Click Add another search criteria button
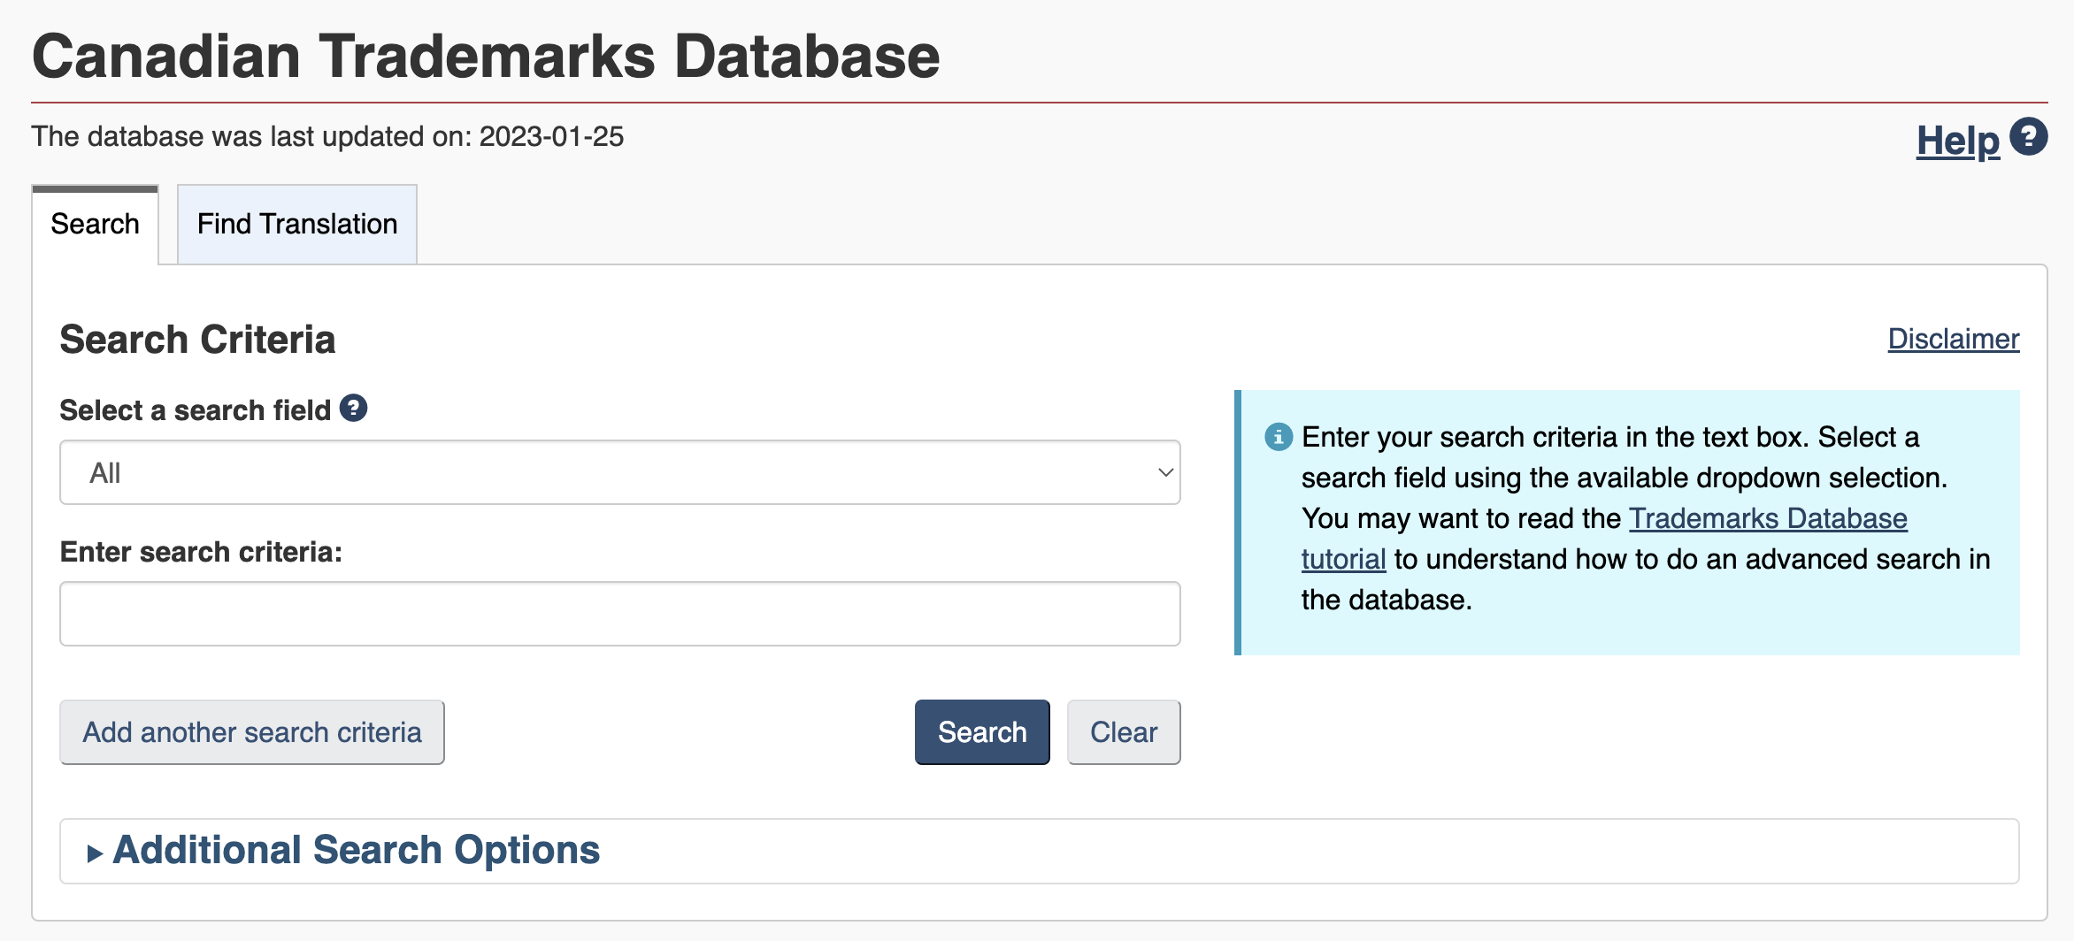The width and height of the screenshot is (2074, 941). 252,732
